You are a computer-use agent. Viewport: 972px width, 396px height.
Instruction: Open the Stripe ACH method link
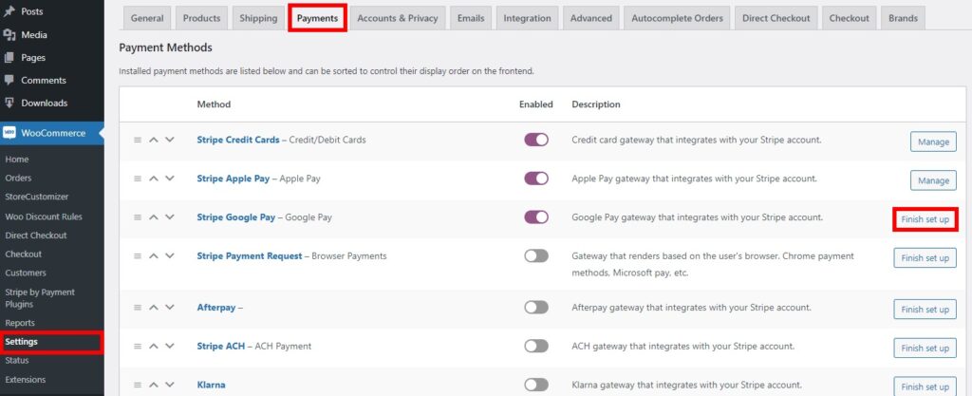point(220,346)
